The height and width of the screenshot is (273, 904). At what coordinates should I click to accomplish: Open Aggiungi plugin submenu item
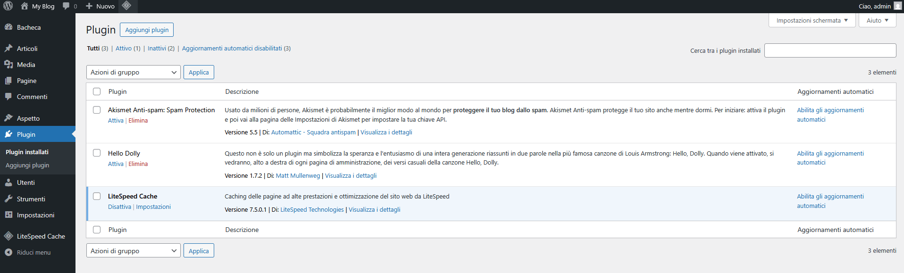(27, 165)
